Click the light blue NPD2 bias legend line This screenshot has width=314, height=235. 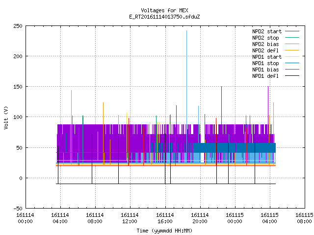(x=292, y=44)
